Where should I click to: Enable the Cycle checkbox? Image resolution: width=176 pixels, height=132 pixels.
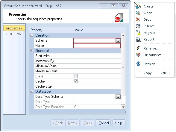(75, 76)
